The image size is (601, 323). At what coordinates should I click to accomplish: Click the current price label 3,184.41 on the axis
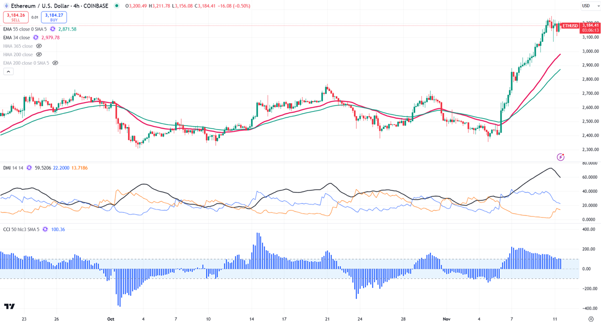pos(590,25)
